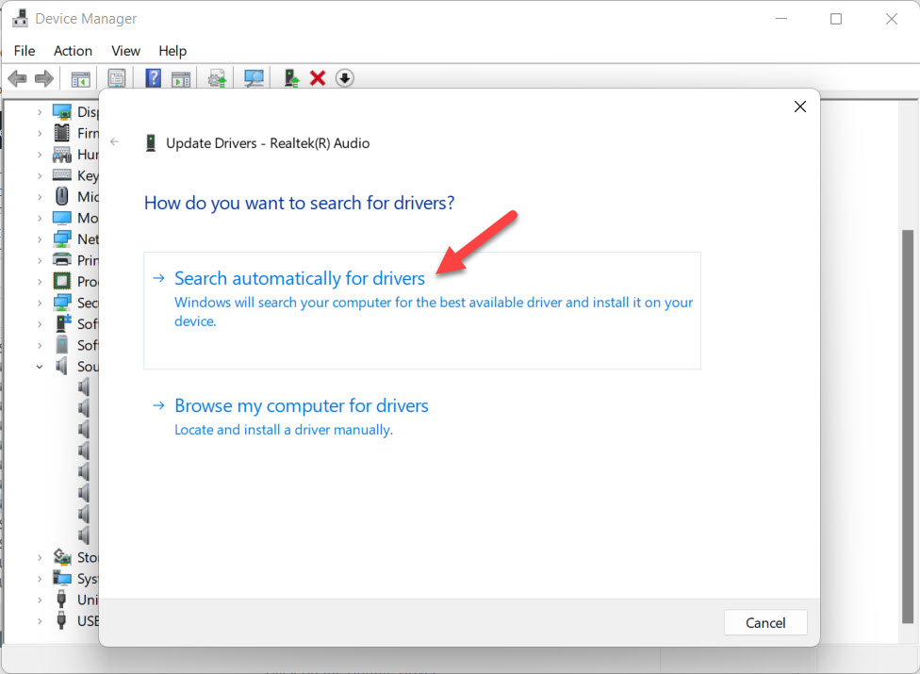The height and width of the screenshot is (674, 920).
Task: Click the Disable device down-arrow icon
Action: pyautogui.click(x=345, y=77)
